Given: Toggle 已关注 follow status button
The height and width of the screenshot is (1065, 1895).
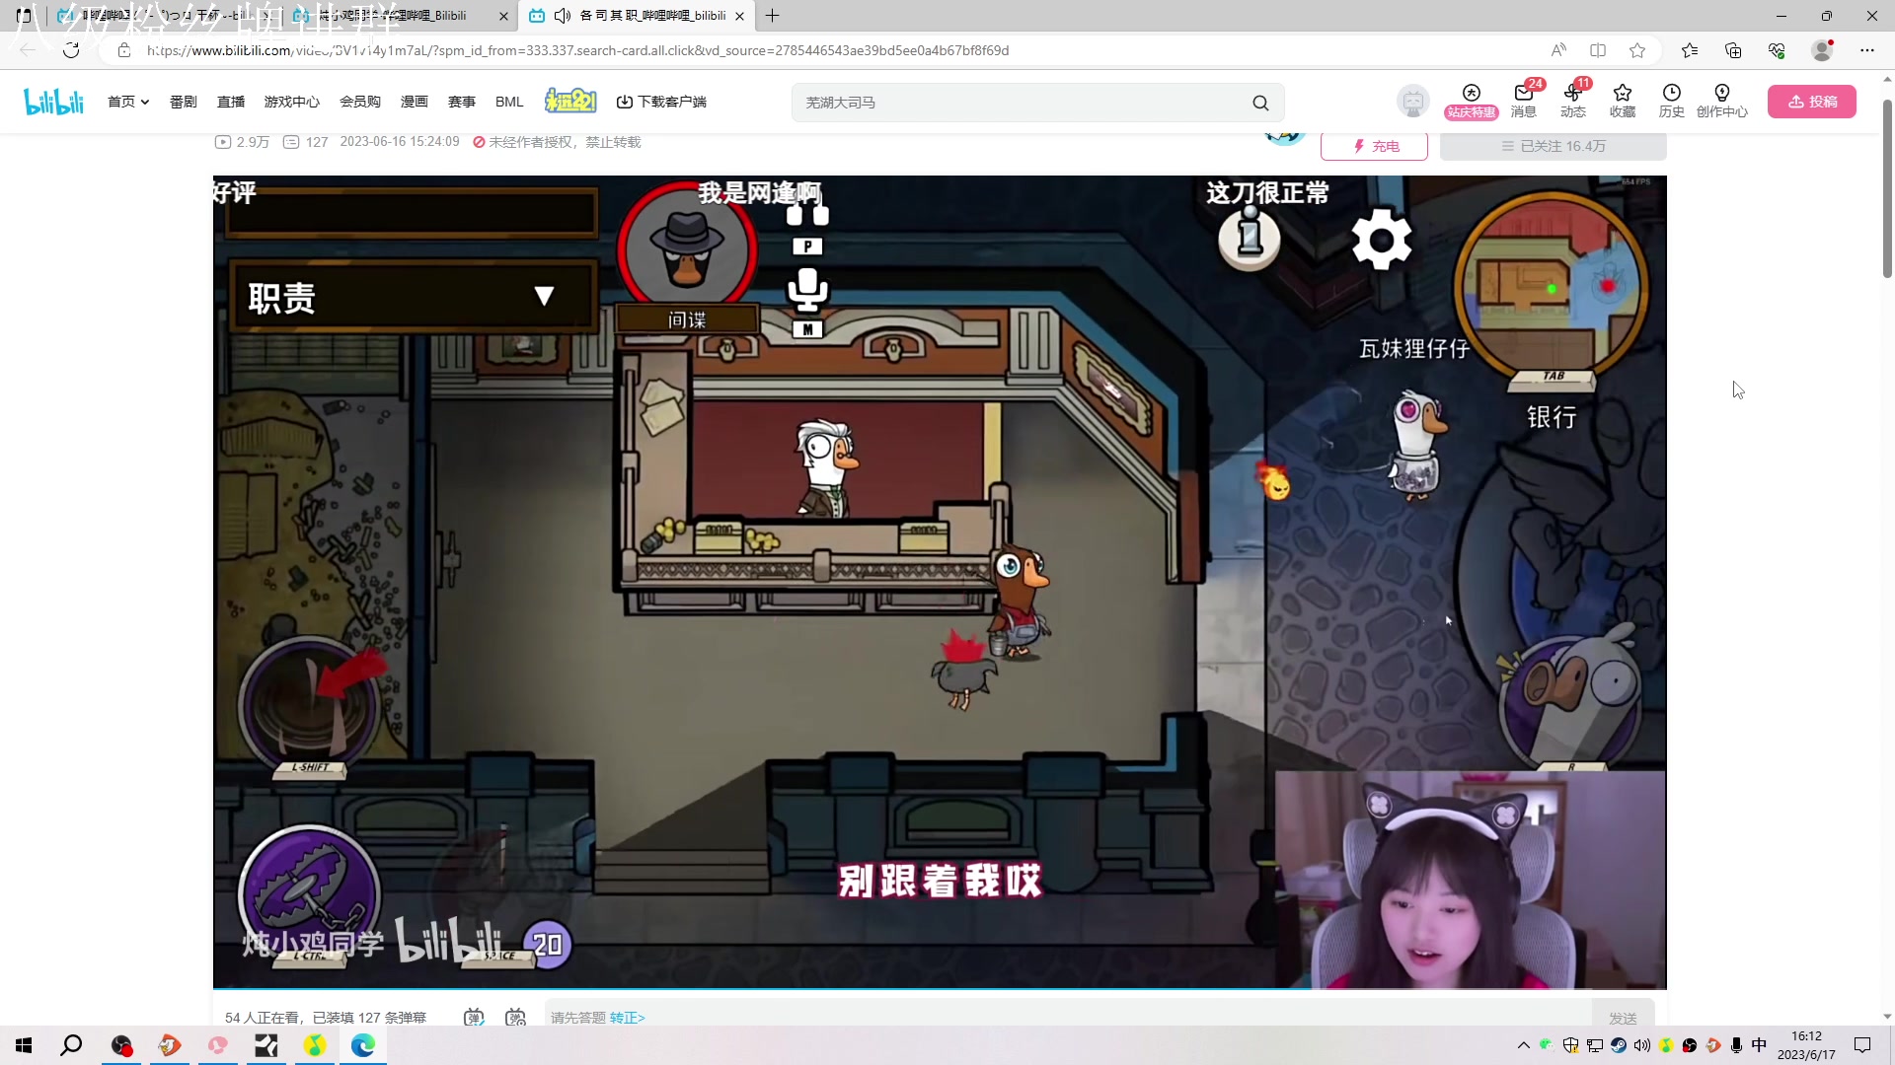Looking at the screenshot, I should 1553,146.
